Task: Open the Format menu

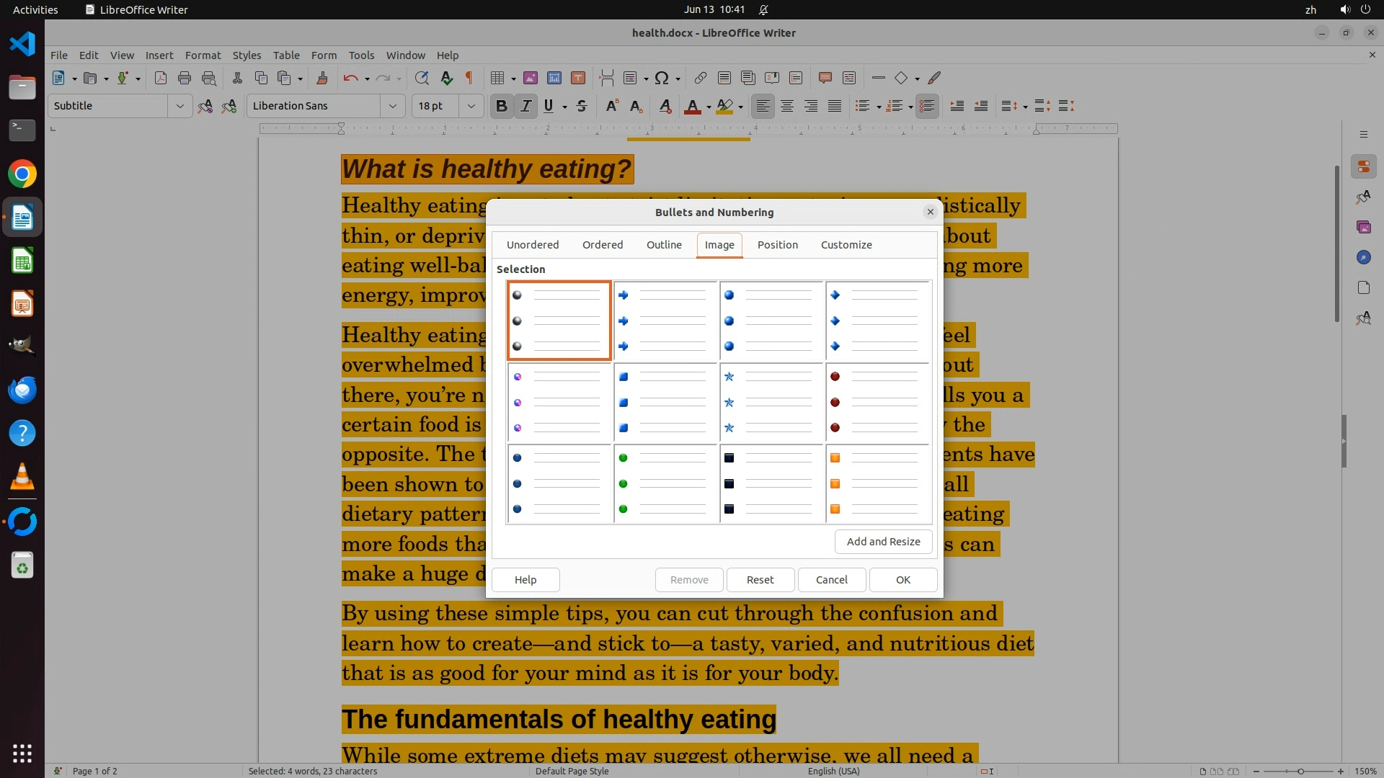Action: [x=203, y=55]
